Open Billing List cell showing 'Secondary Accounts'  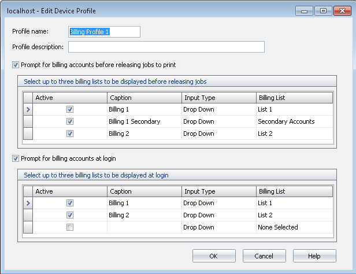pos(294,121)
